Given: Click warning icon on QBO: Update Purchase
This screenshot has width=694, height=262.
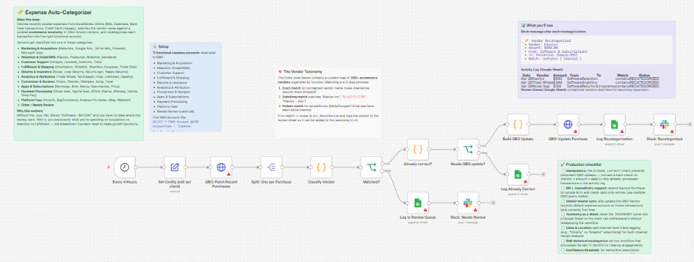Looking at the screenshot, I should pos(575,131).
